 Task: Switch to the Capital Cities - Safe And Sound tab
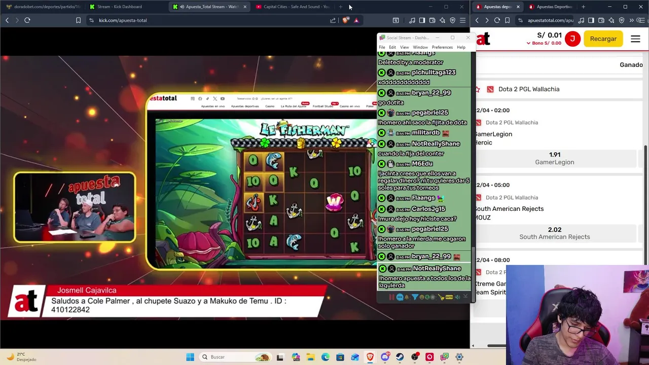point(293,7)
